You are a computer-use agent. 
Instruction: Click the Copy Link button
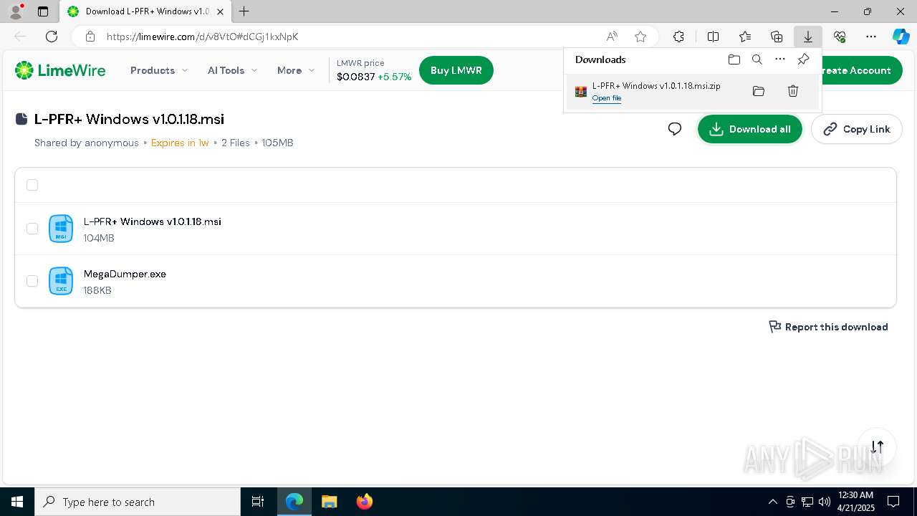pos(857,129)
